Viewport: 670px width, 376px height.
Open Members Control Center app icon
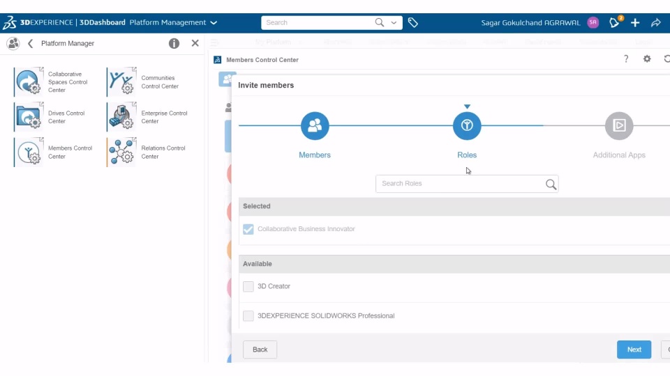[x=29, y=152]
